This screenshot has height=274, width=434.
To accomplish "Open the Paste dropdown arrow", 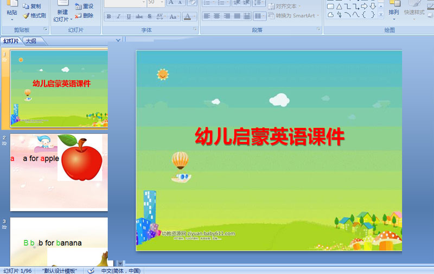I will (12, 20).
